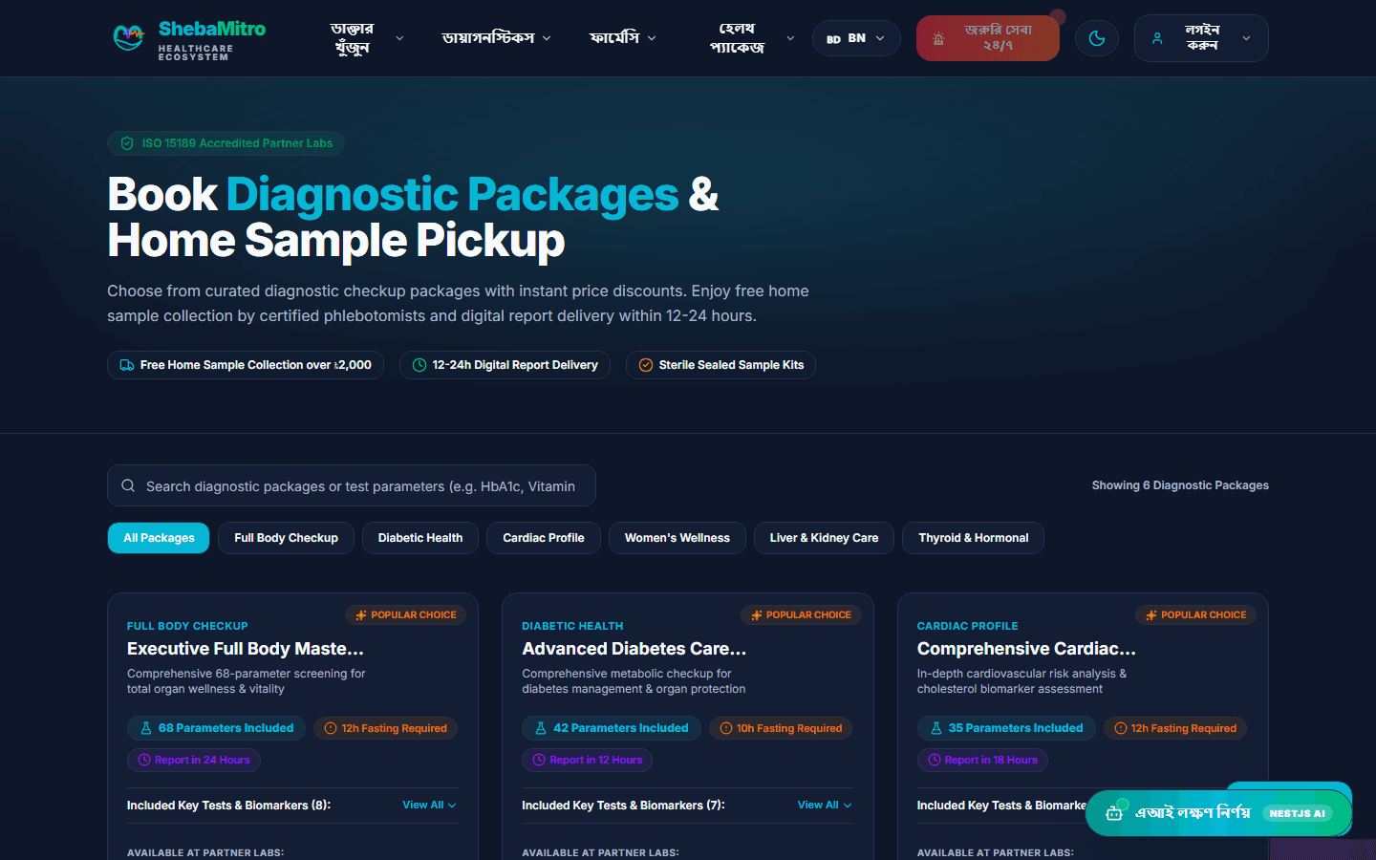This screenshot has height=860, width=1376.
Task: Open the BN language selector
Action: pyautogui.click(x=856, y=38)
